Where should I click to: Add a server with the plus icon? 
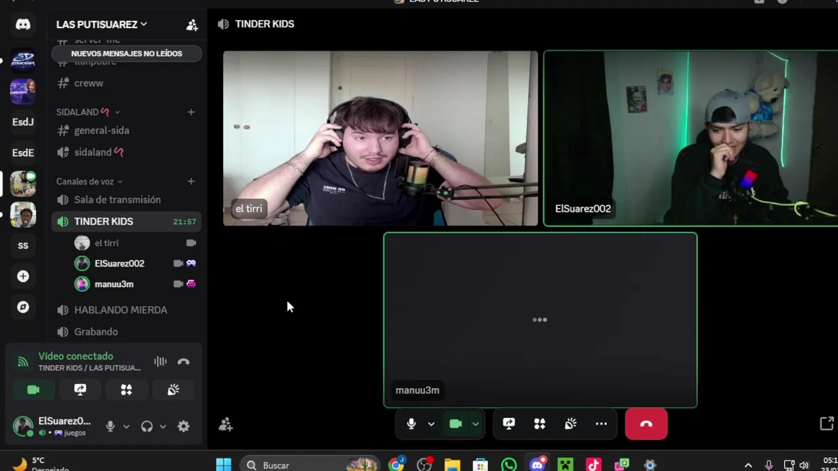23,276
